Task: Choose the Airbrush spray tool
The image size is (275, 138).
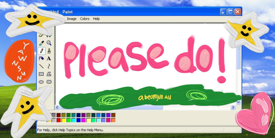Action: pyautogui.click(x=41, y=58)
